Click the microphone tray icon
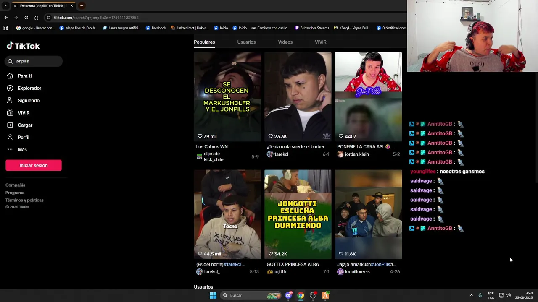Viewport: 538px width, 302px height. pos(480,295)
